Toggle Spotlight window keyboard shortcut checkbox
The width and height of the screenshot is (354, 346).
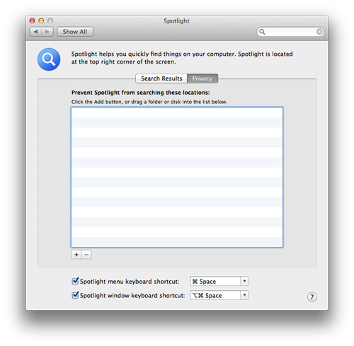(x=75, y=295)
